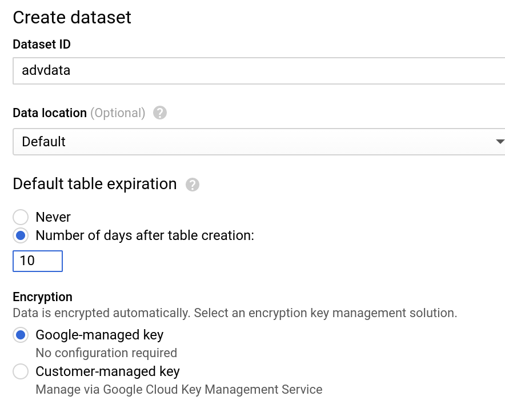
Task: Click the Create dataset heading
Action: tap(72, 18)
